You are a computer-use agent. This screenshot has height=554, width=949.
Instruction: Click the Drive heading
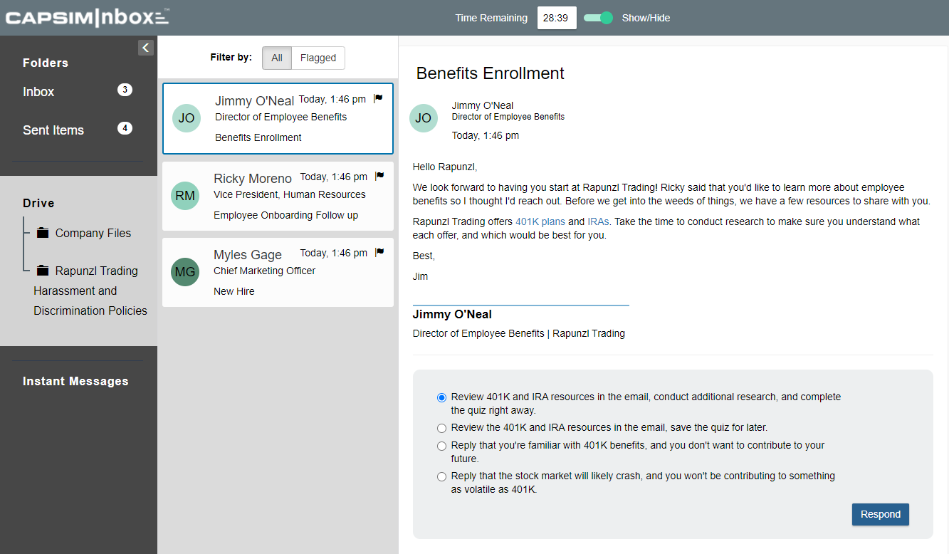[x=38, y=204]
